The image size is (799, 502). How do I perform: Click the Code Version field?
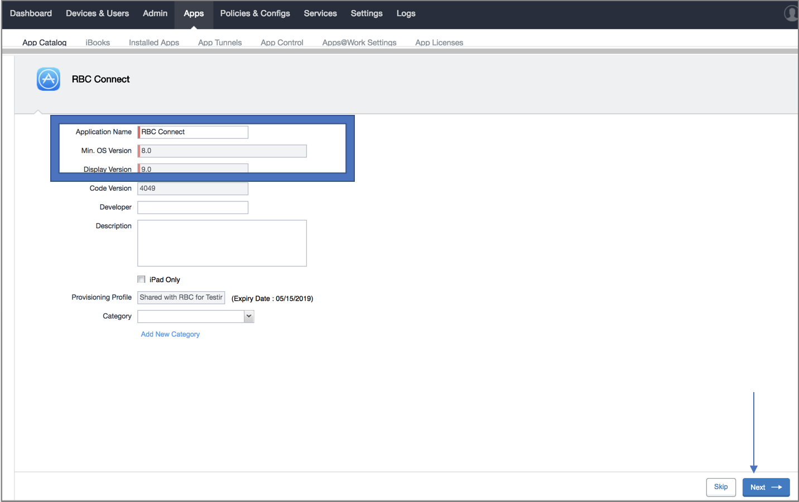(x=193, y=189)
